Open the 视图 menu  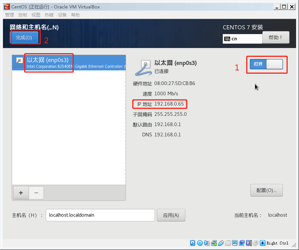[x=36, y=15]
